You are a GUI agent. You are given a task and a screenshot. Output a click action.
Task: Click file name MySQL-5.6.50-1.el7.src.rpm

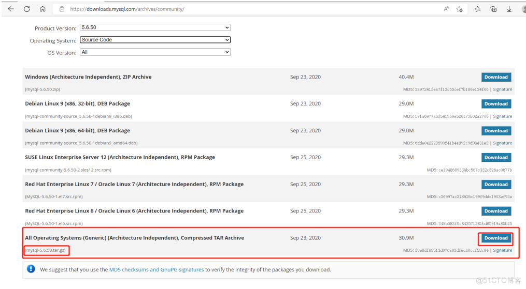tap(54, 196)
